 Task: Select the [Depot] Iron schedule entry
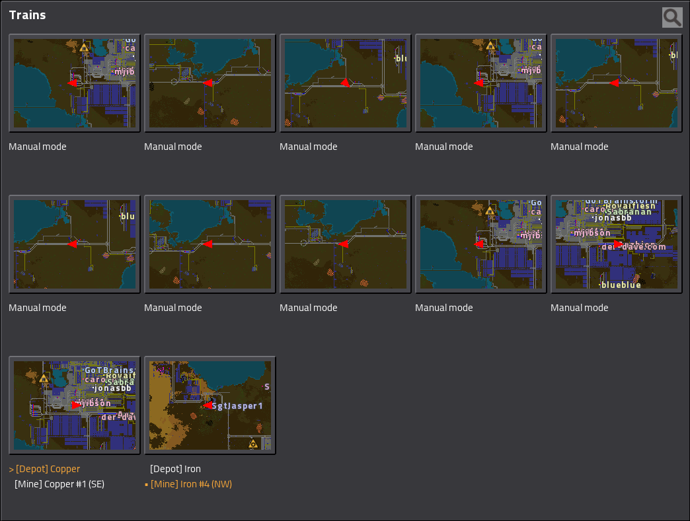click(x=175, y=469)
